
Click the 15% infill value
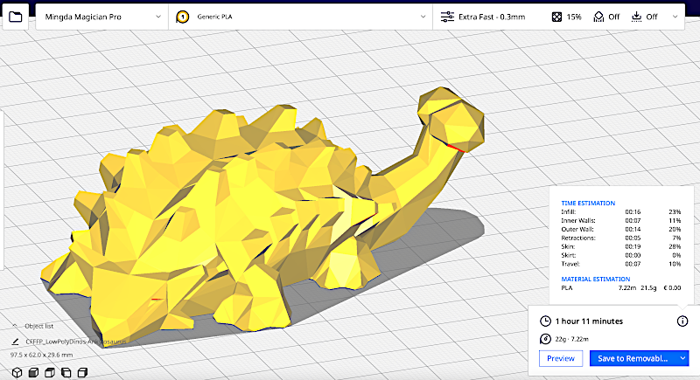[x=574, y=17]
